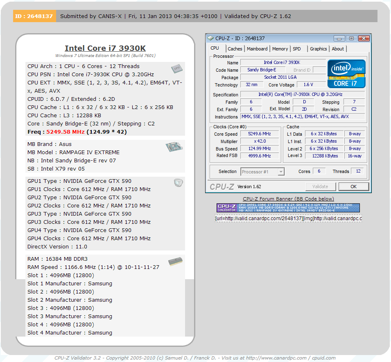Screen dimensions: 391x362
Task: Click the Threads value 12 field
Action: (x=358, y=171)
